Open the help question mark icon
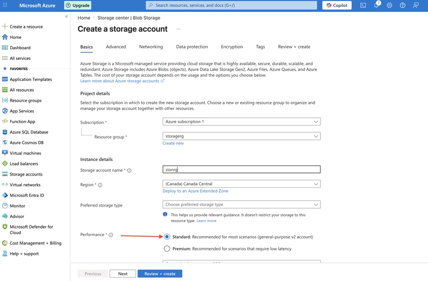This screenshot has height=281, width=428. point(403,5)
